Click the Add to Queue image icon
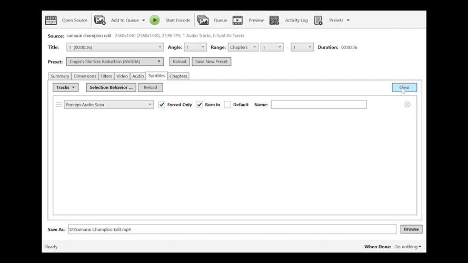This screenshot has height=263, width=468. (x=99, y=21)
